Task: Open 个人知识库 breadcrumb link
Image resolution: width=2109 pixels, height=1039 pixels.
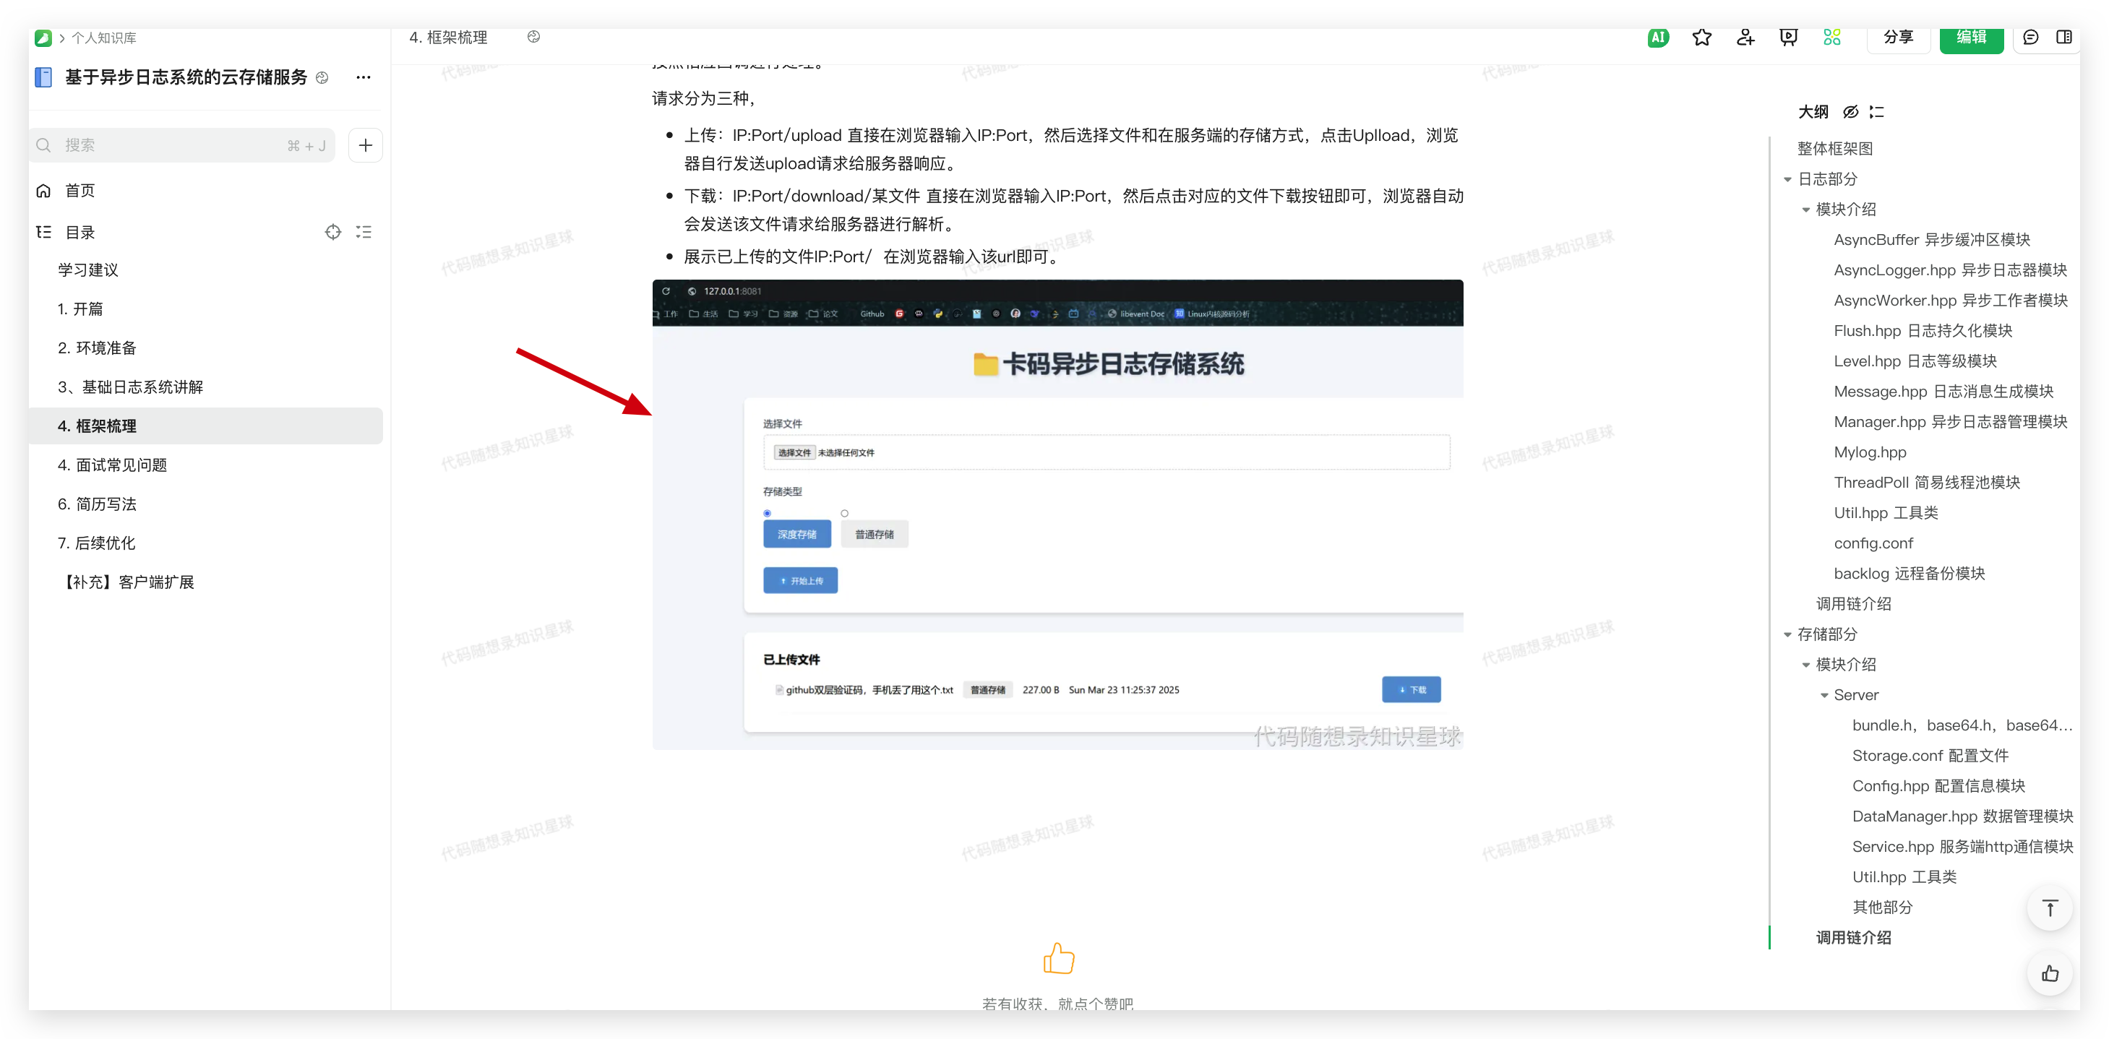Action: [104, 38]
